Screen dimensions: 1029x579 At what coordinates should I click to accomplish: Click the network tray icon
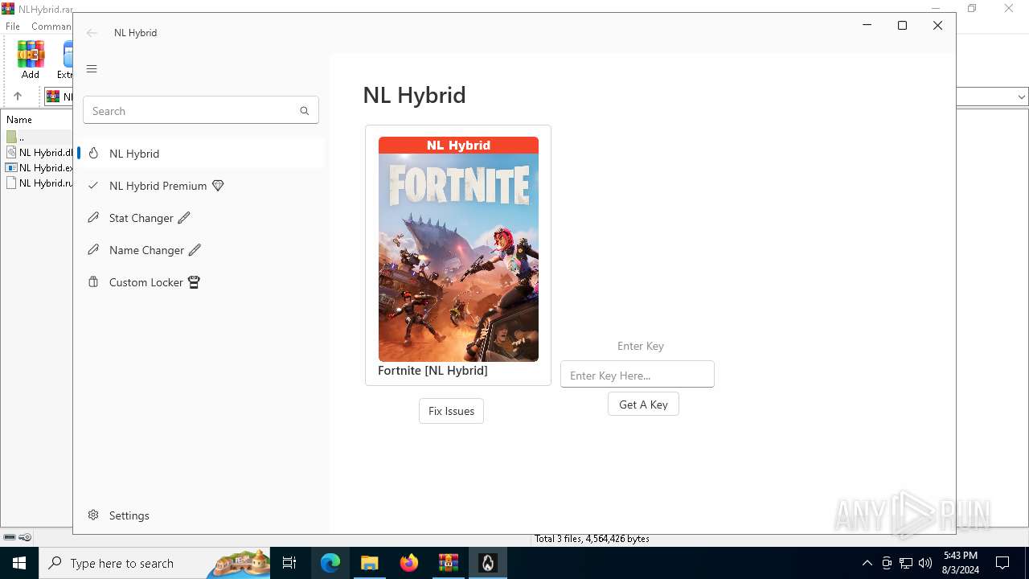point(906,563)
